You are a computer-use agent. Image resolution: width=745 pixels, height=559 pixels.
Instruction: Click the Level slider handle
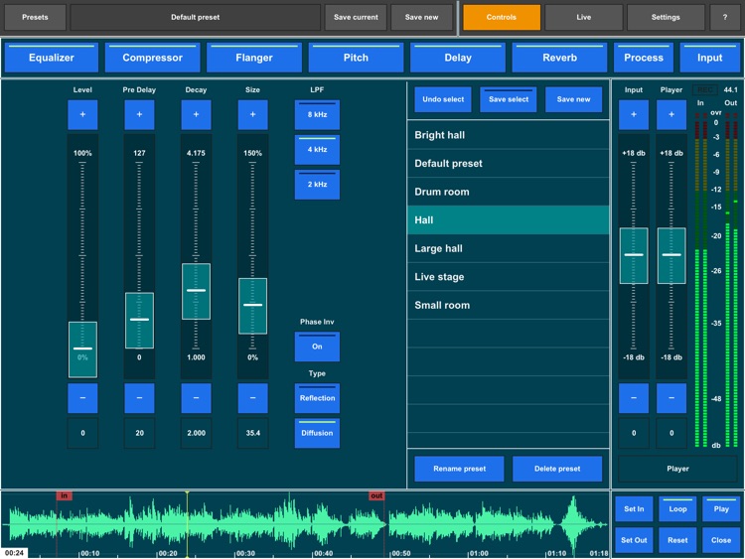pyautogui.click(x=82, y=349)
